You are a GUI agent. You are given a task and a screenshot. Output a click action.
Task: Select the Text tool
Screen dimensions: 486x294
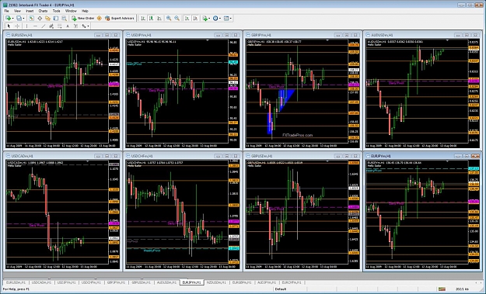68,26
